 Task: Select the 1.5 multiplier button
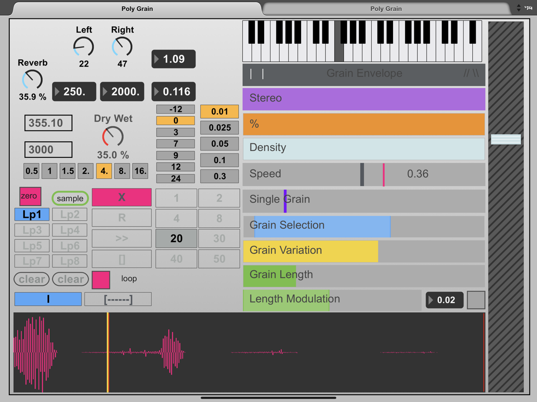pyautogui.click(x=68, y=171)
